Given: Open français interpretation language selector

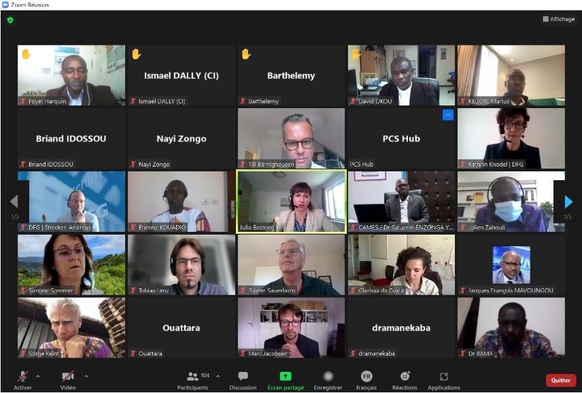Looking at the screenshot, I should [366, 380].
